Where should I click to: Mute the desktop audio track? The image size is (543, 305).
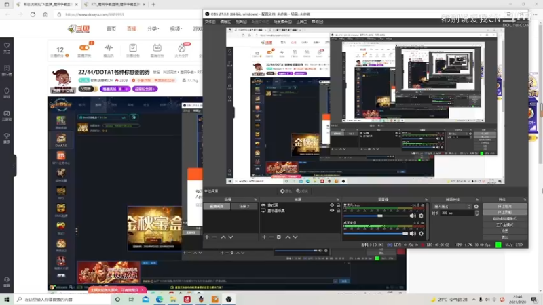point(413,234)
